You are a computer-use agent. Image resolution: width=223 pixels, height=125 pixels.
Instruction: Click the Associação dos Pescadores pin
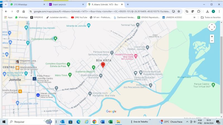coord(151,85)
